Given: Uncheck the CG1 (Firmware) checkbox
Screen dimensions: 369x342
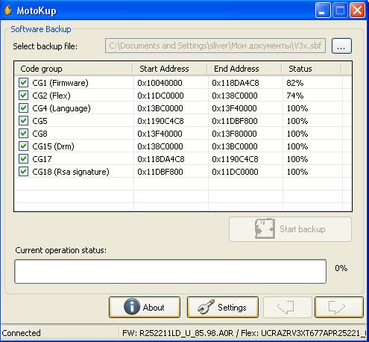Looking at the screenshot, I should click(x=23, y=82).
